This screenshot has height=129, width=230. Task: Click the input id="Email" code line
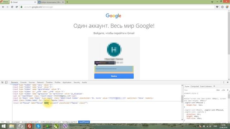click(83, 98)
